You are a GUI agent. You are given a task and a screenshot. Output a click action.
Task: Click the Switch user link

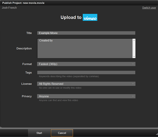pos(149,8)
